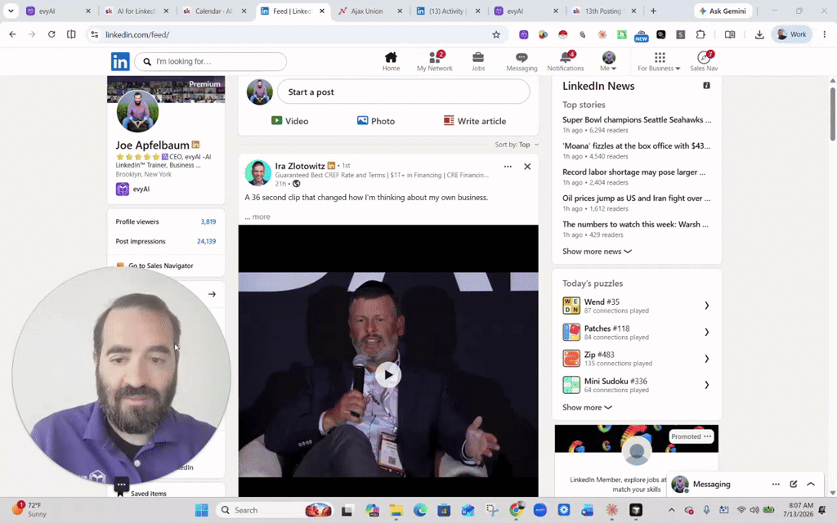Image resolution: width=837 pixels, height=523 pixels.
Task: Open Wend #35 puzzle chevron
Action: (x=706, y=306)
